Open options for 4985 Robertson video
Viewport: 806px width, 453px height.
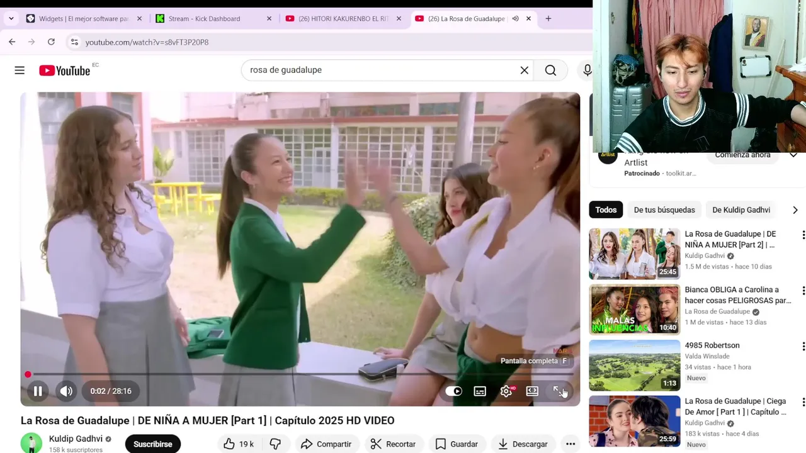click(x=803, y=347)
